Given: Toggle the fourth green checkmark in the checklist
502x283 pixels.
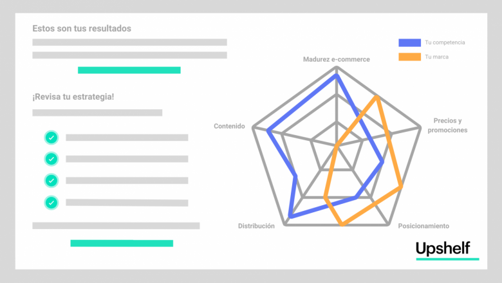Looking at the screenshot, I should pos(51,202).
